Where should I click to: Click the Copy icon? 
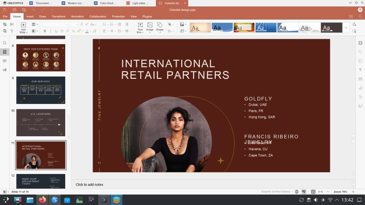point(5,24)
